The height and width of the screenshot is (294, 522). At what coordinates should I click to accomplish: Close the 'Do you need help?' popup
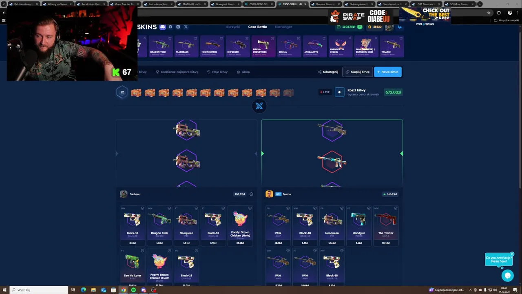(x=512, y=254)
